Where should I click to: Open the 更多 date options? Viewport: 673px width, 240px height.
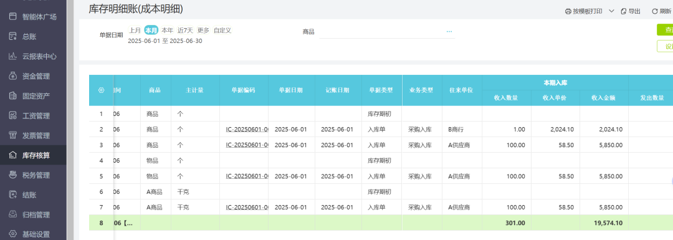click(x=203, y=31)
